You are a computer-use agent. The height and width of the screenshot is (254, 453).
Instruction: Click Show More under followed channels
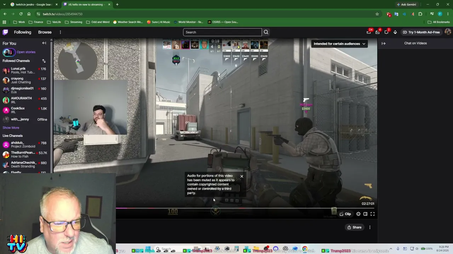(x=11, y=128)
